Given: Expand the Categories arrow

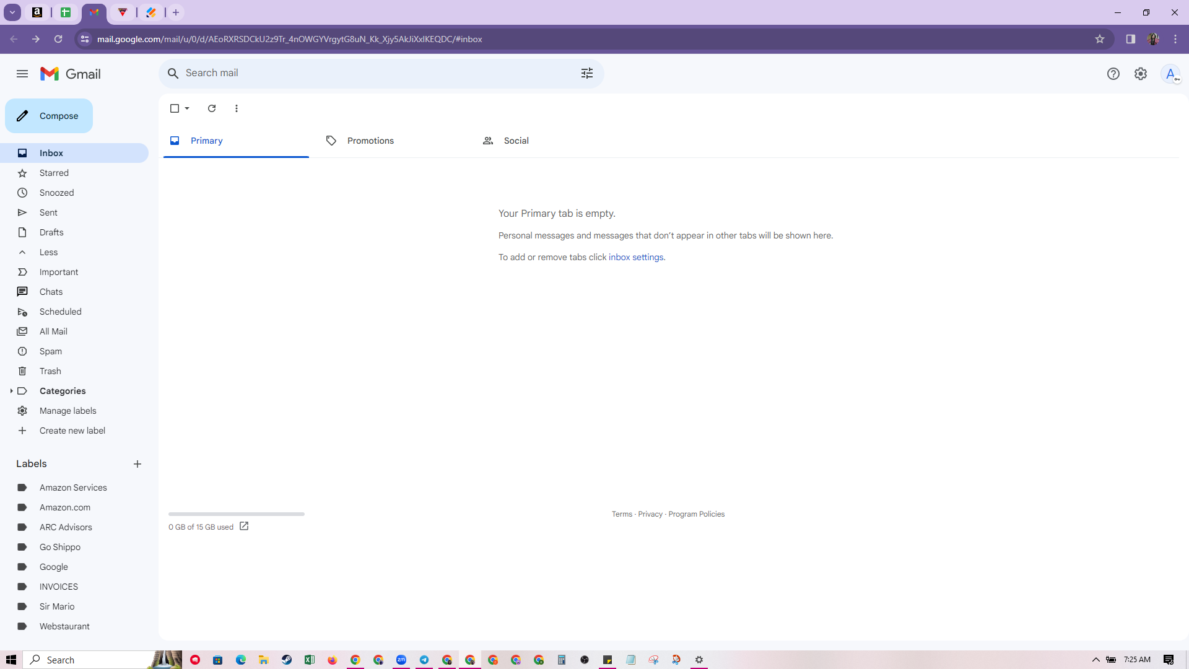Looking at the screenshot, I should (x=11, y=391).
